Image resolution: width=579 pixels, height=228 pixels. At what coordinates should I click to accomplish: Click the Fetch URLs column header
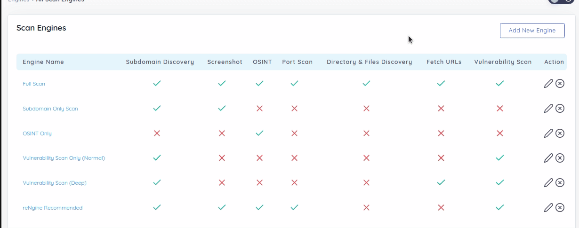(444, 62)
